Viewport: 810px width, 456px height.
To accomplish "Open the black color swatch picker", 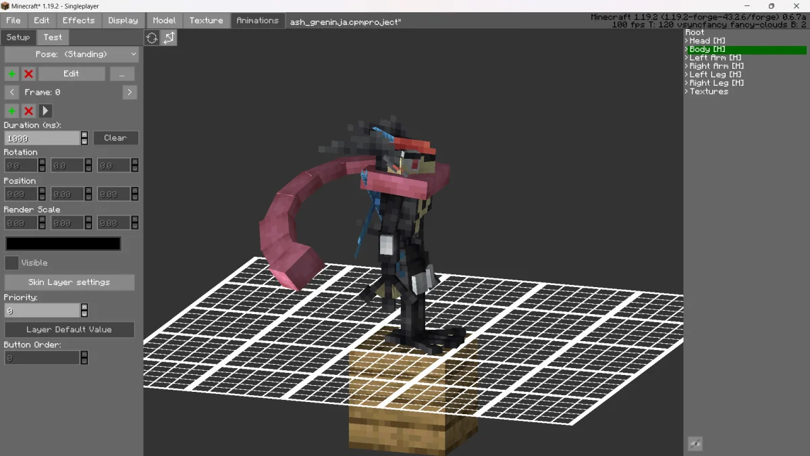I will [63, 243].
